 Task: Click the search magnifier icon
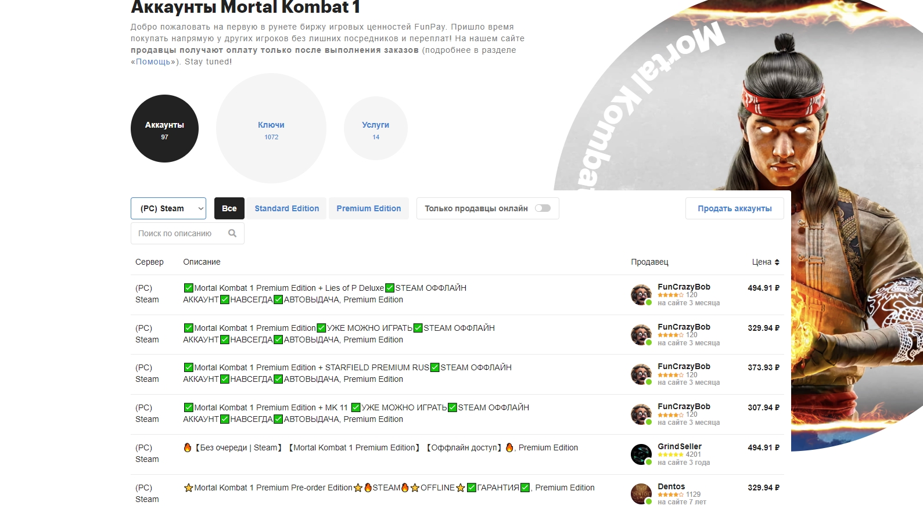[232, 233]
